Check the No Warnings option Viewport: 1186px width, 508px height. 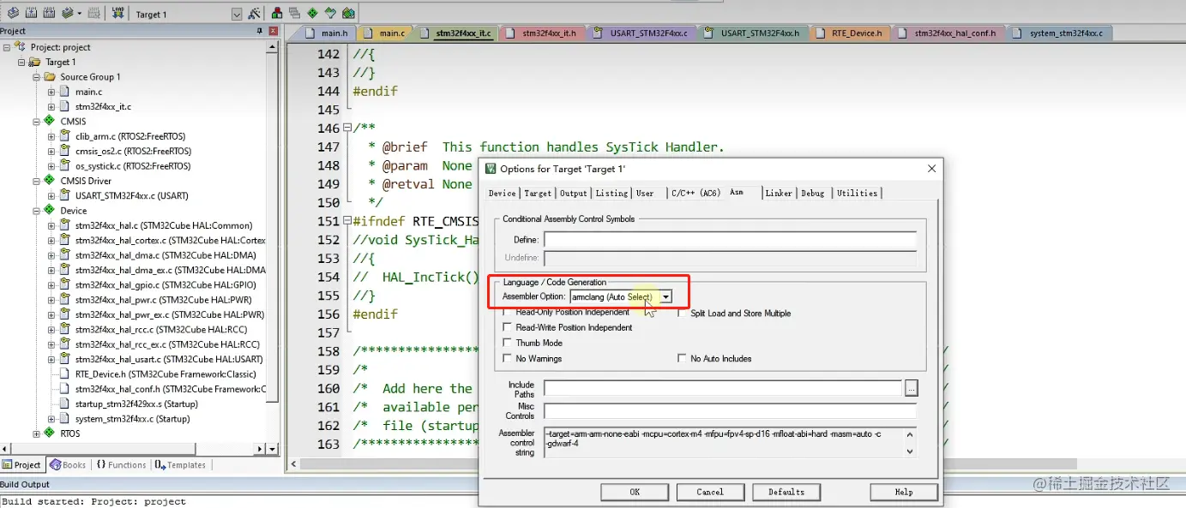[x=508, y=358]
